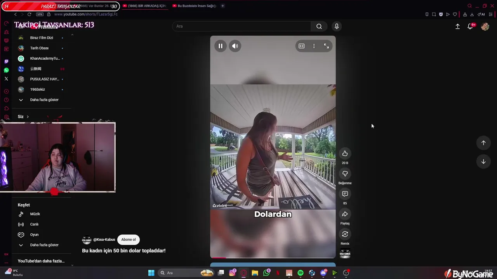Open the Windows Start menu
The height and width of the screenshot is (279, 497).
[151, 273]
